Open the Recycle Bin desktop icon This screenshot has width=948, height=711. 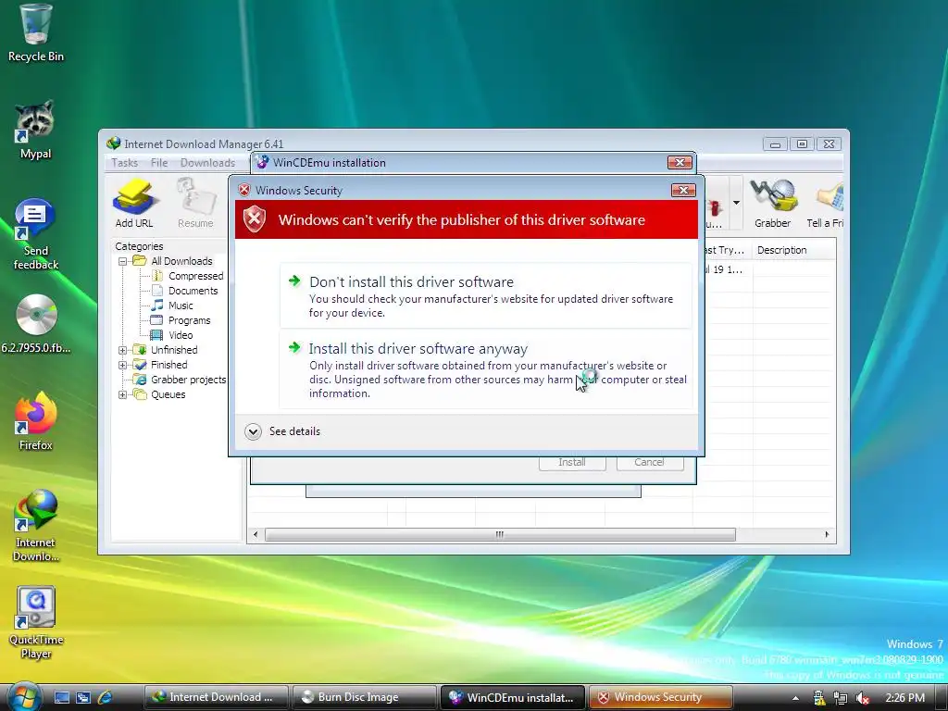pyautogui.click(x=35, y=33)
